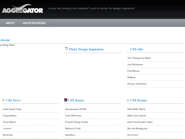Click the CSS Drive favicon

click(x=3, y=100)
